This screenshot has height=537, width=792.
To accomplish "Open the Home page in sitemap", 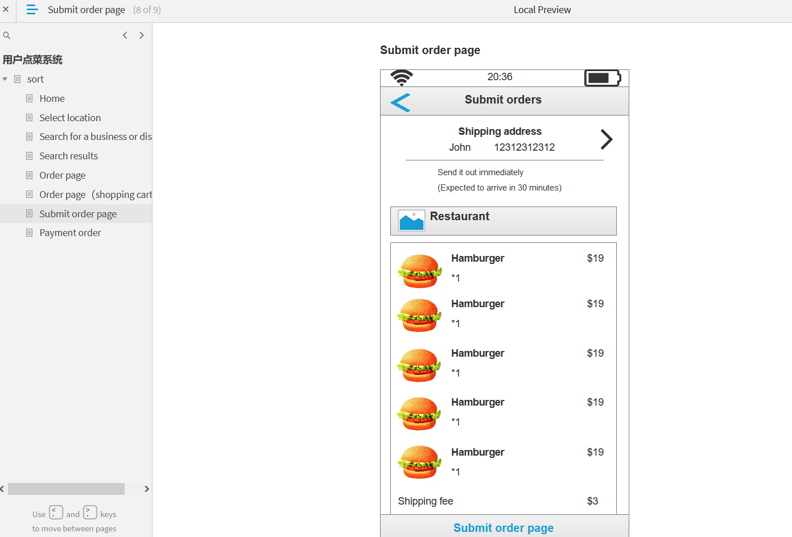I will click(52, 98).
